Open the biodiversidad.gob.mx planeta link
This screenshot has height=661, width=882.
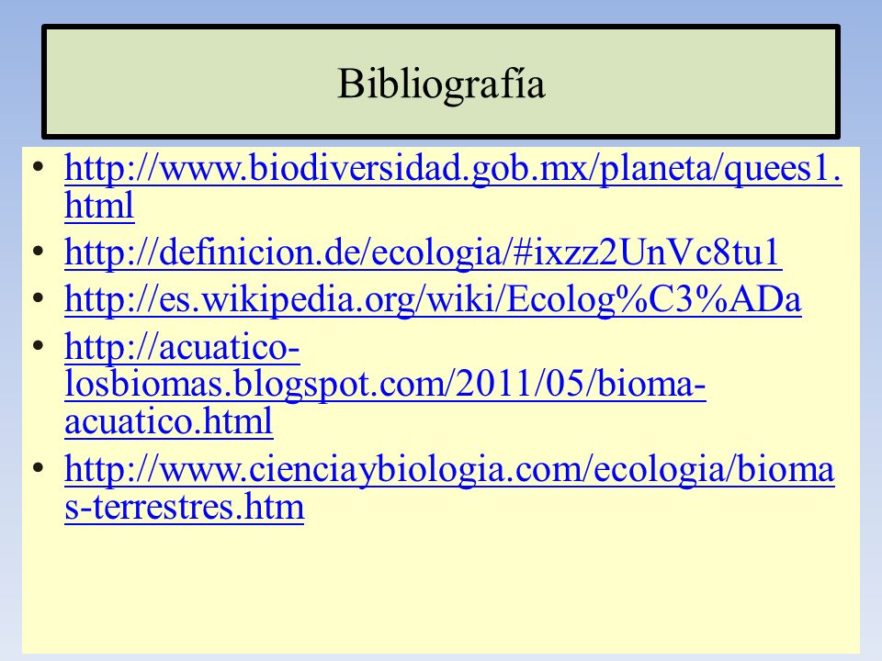click(x=453, y=169)
